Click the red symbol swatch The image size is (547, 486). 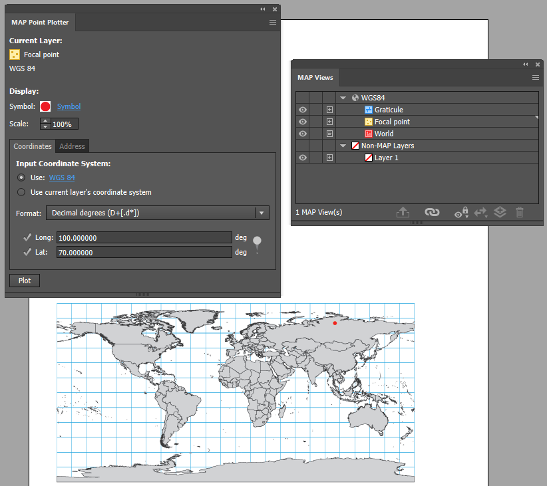pos(45,106)
